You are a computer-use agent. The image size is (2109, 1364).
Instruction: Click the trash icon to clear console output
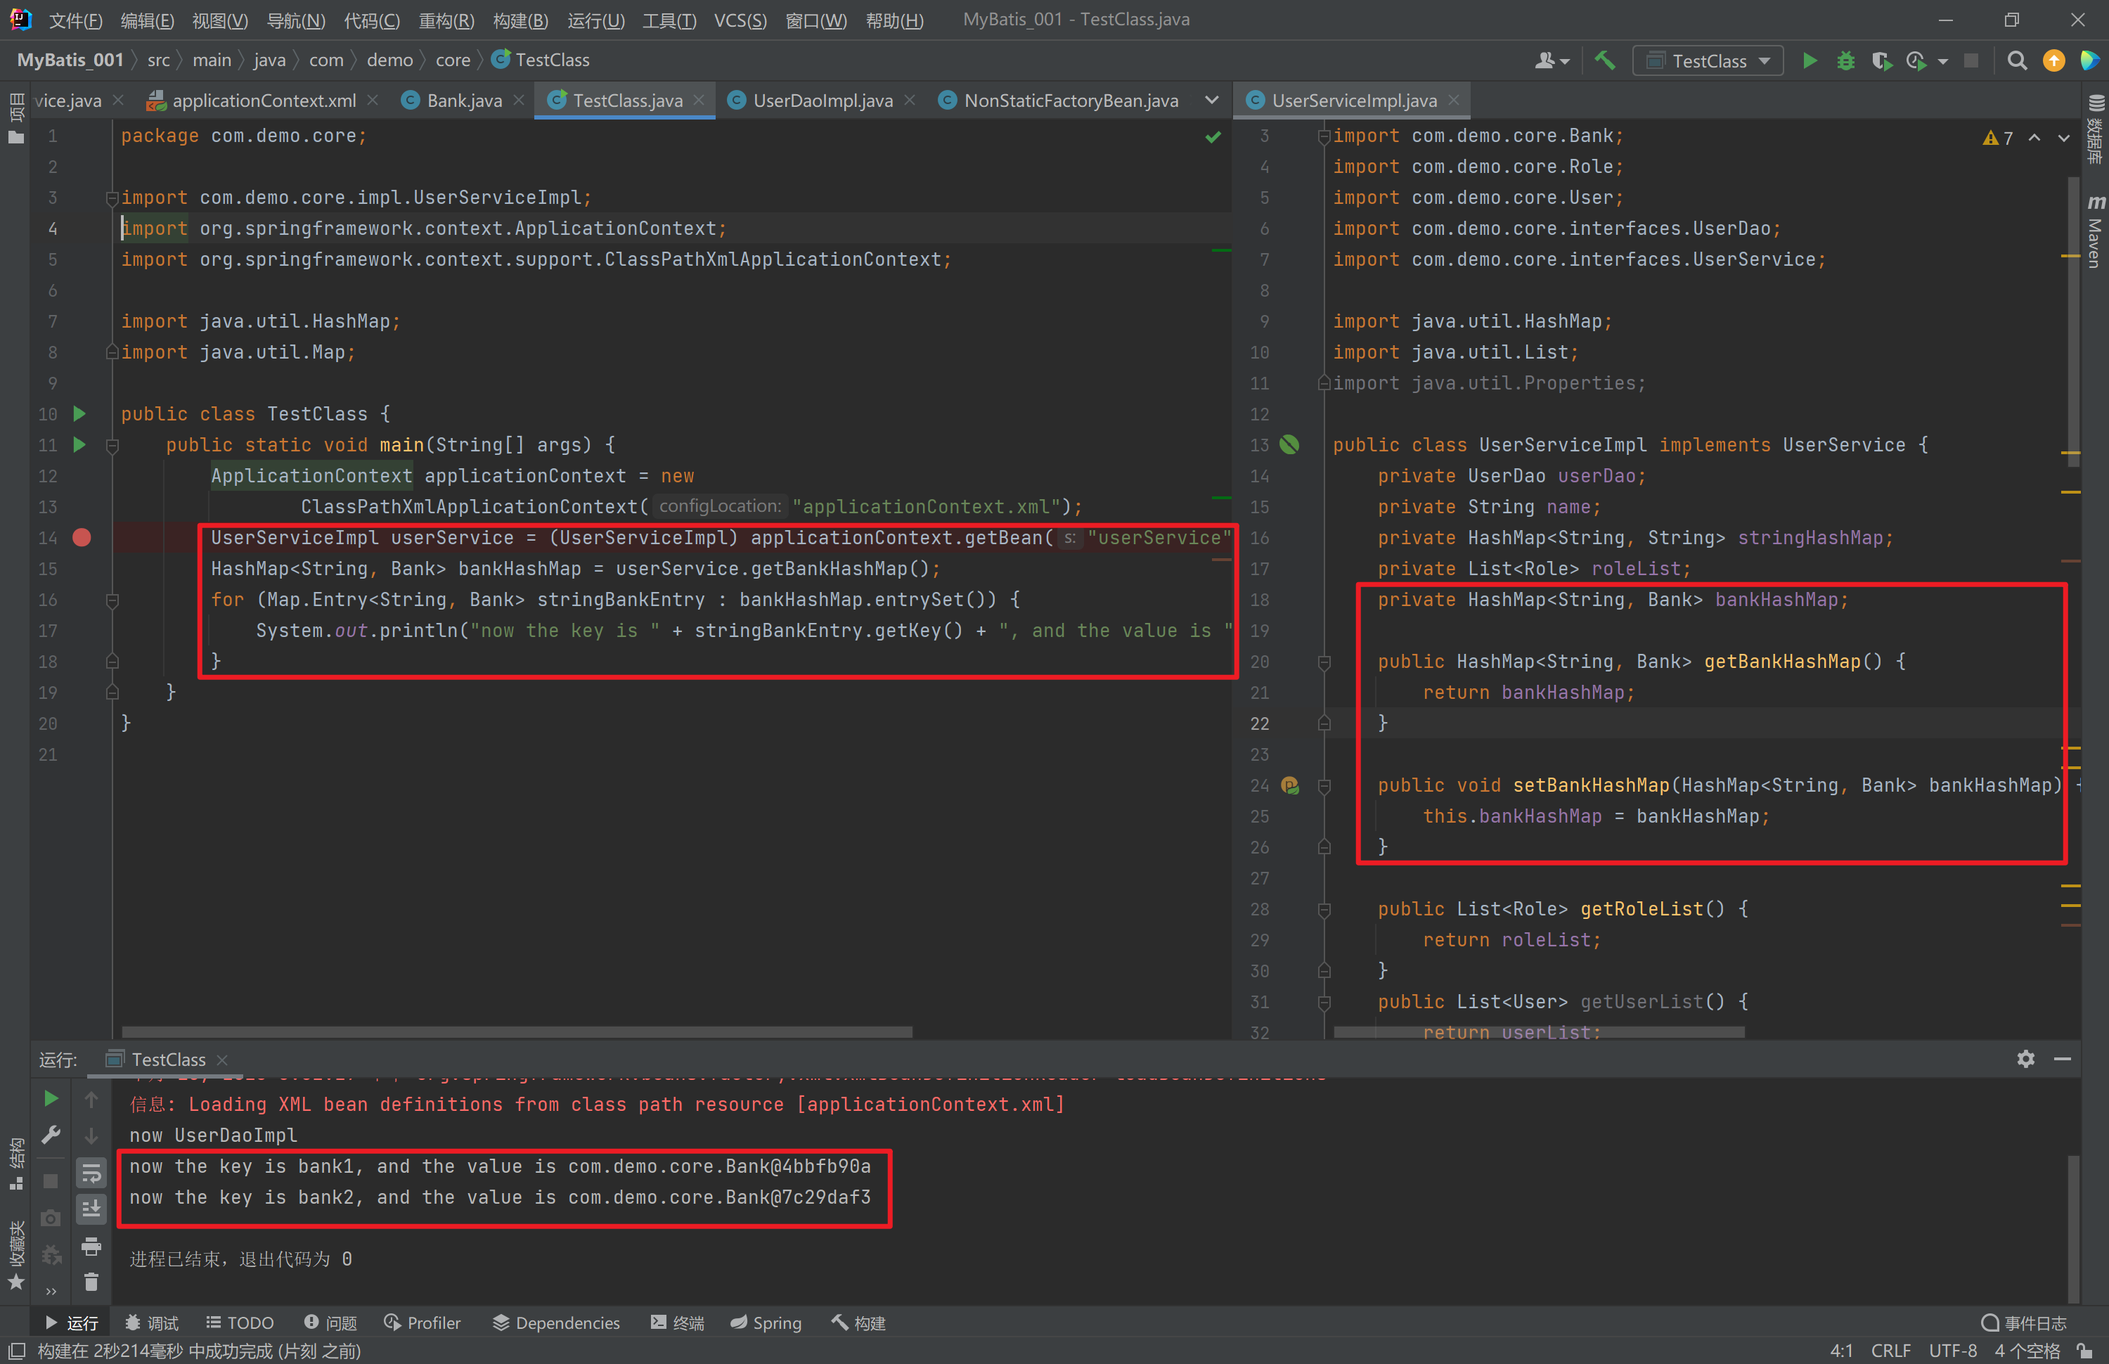91,1282
